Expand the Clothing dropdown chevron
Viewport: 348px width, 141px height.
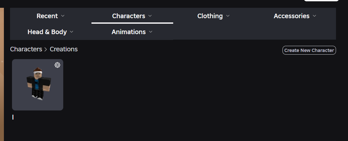[228, 16]
